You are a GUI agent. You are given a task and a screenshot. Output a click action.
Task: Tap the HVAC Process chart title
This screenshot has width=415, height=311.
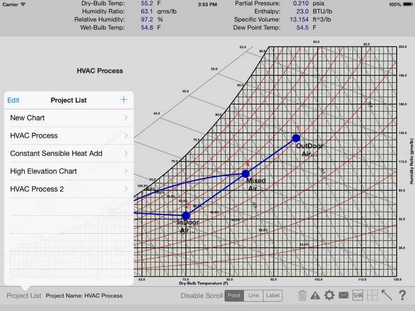tap(100, 71)
